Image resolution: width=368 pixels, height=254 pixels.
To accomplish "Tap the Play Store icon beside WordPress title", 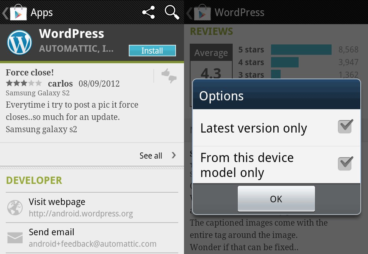I will click(202, 12).
